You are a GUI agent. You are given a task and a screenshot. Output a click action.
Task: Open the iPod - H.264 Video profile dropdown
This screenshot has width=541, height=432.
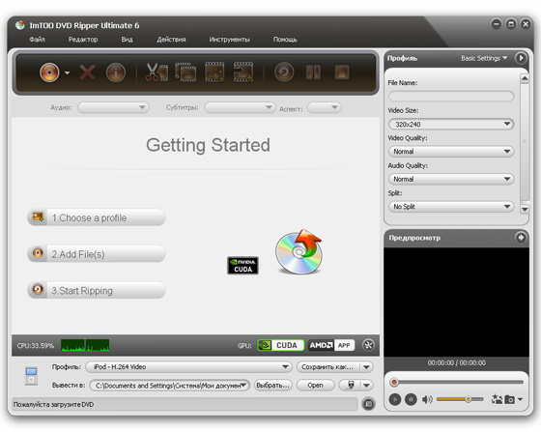point(188,367)
